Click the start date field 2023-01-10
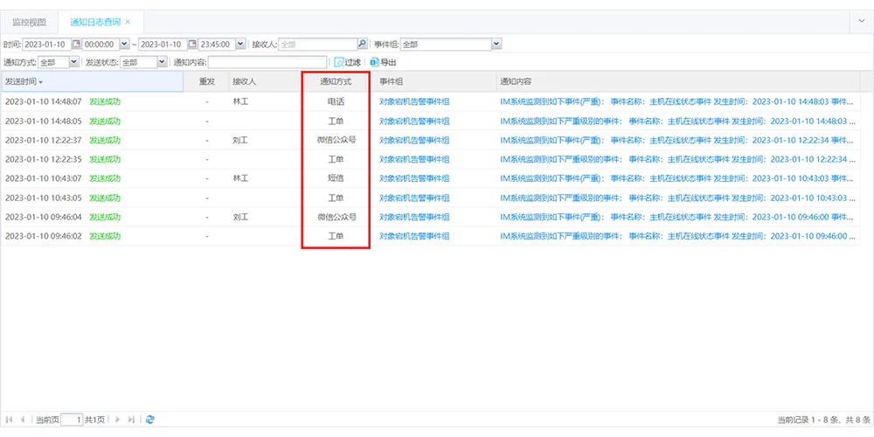 [47, 44]
